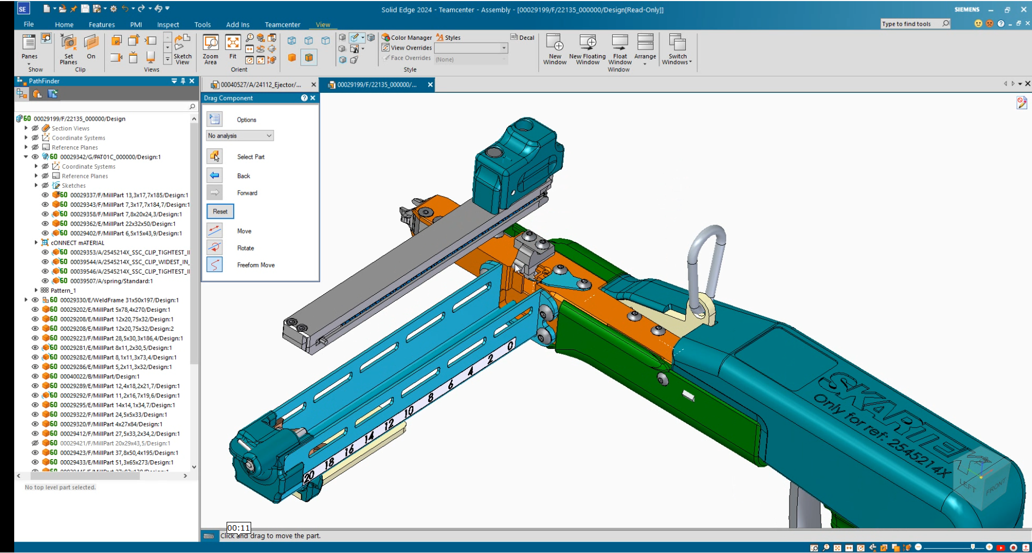Switch to the Home ribbon tab
Screen dimensions: 1032x553
click(64, 25)
